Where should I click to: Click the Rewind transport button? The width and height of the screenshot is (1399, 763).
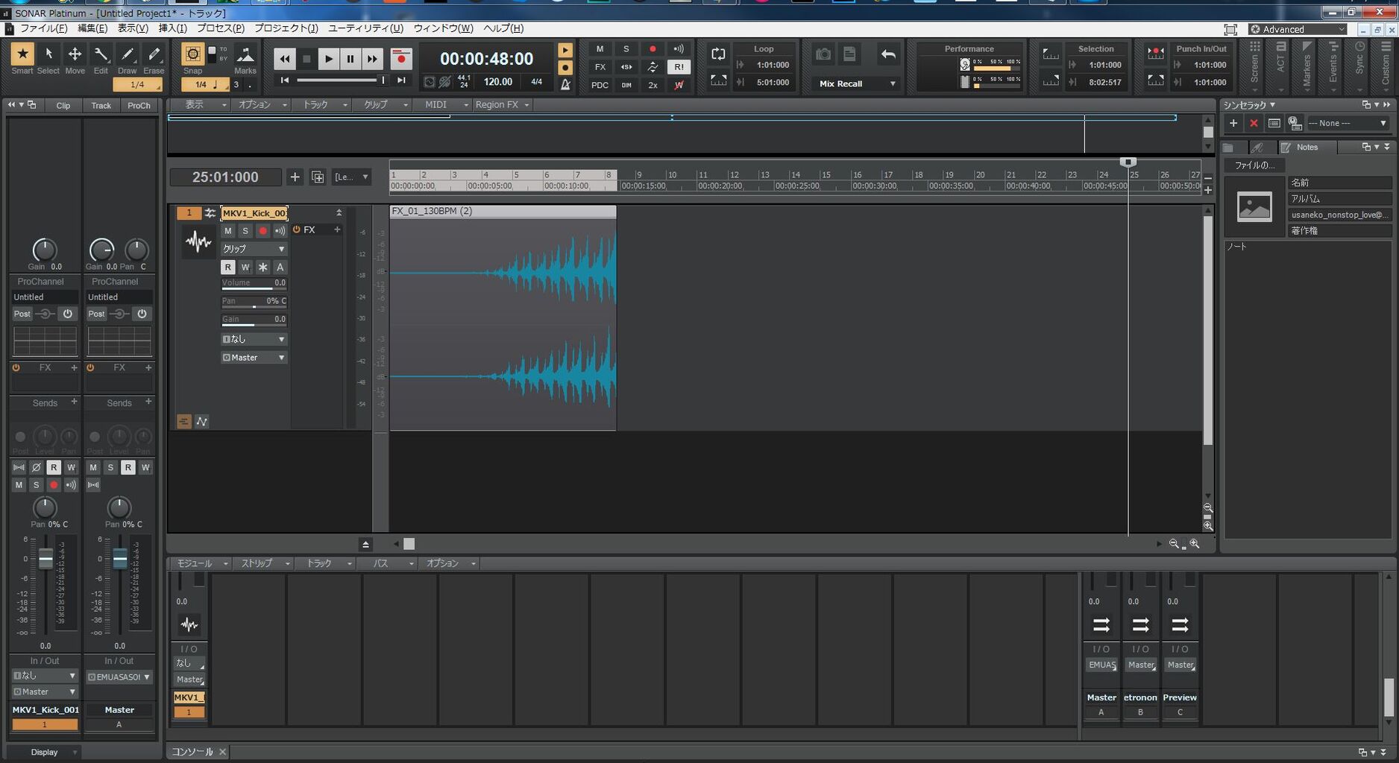pyautogui.click(x=284, y=59)
